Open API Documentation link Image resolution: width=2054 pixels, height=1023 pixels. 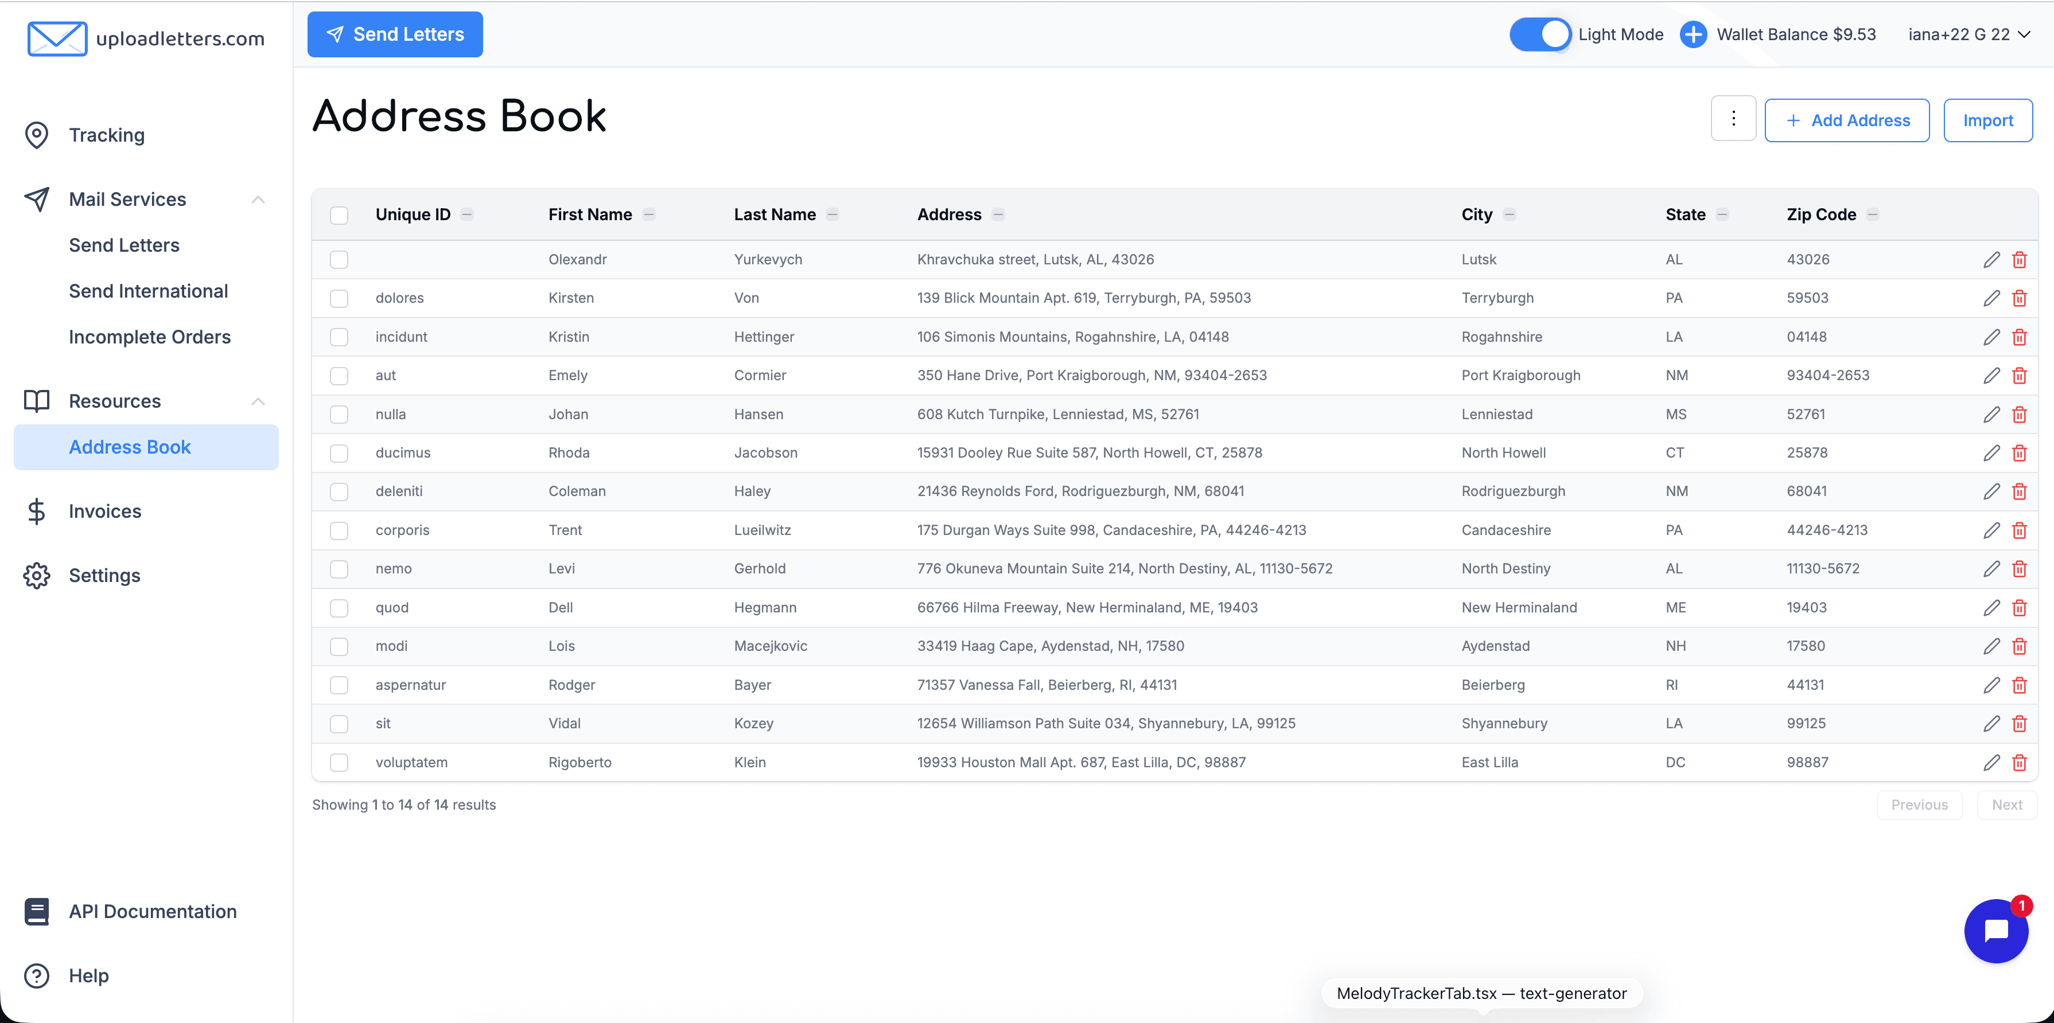pyautogui.click(x=152, y=911)
